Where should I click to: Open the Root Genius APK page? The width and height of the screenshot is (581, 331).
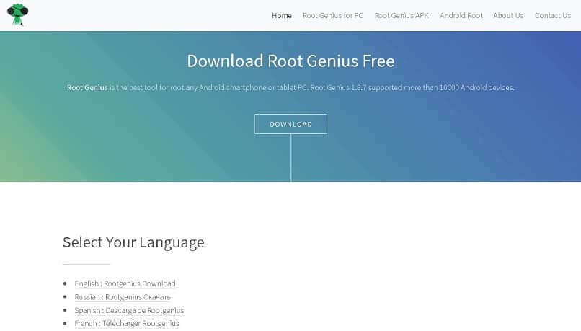tap(402, 16)
